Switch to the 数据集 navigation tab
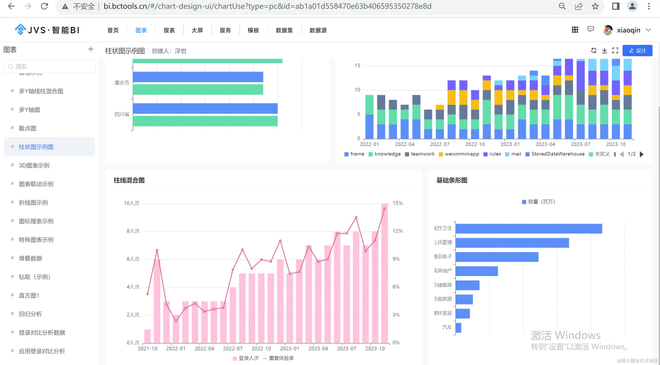Screen dimensions: 660x365 [x=284, y=30]
